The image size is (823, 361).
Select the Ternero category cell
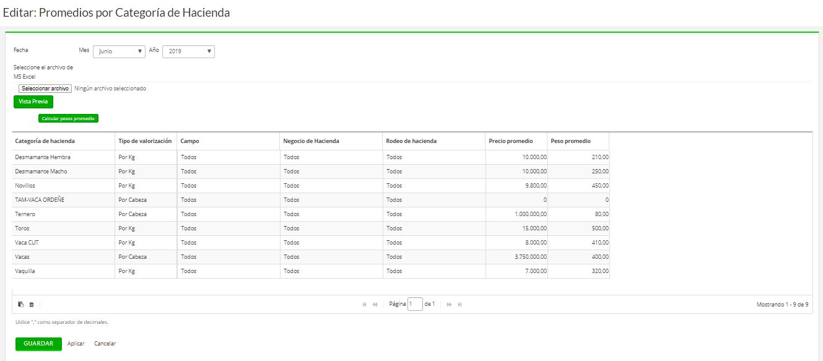tap(63, 214)
